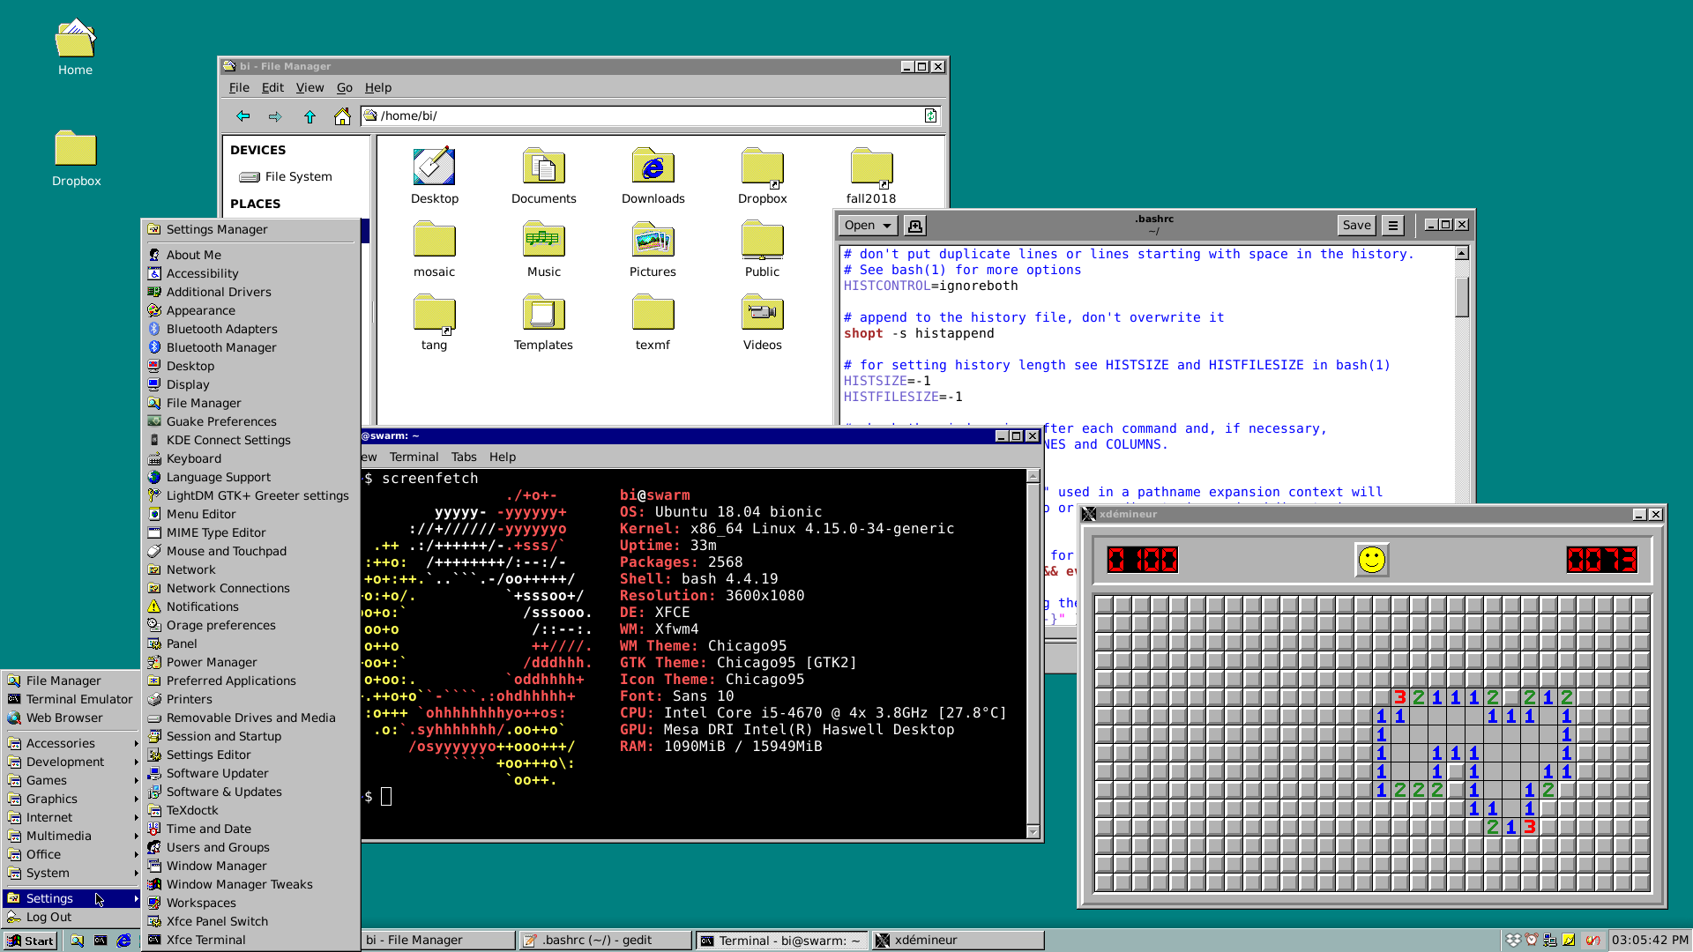Viewport: 1693px width, 952px height.
Task: Click the back arrow in File Manager toolbar
Action: (242, 116)
